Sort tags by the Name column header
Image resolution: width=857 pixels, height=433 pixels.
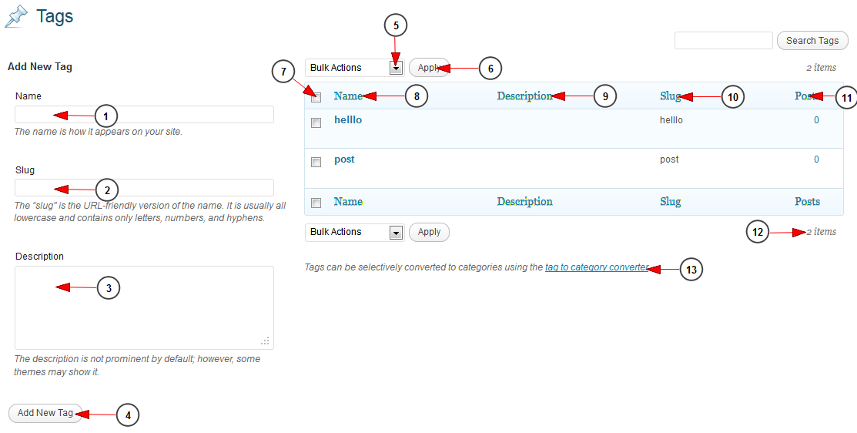(347, 96)
